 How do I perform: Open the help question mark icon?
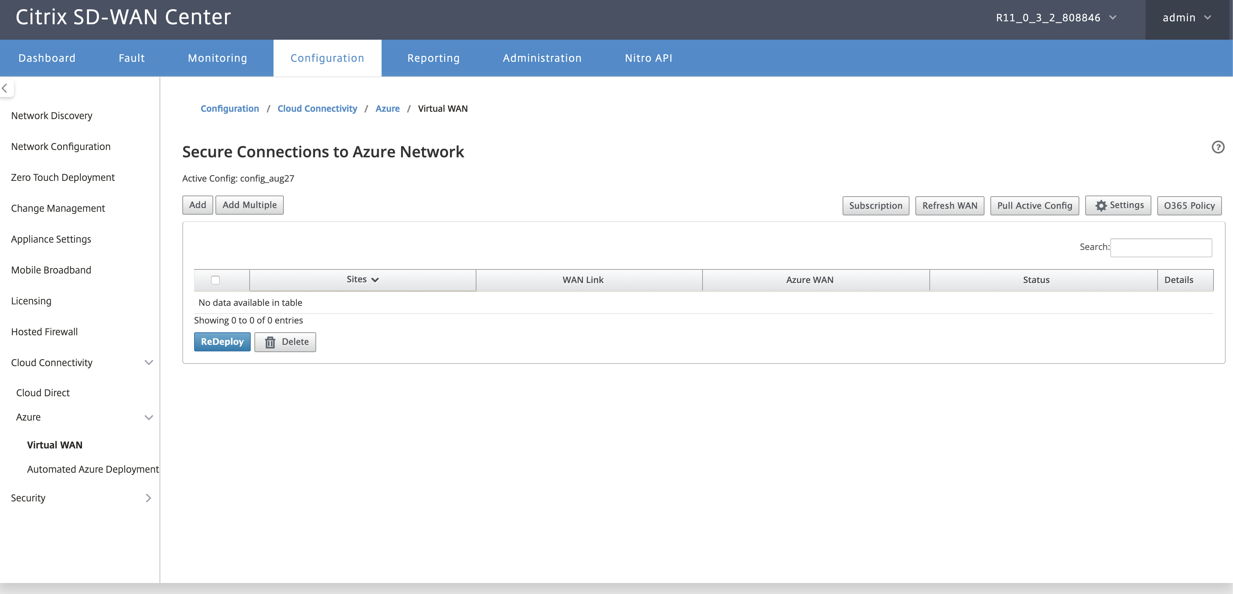point(1218,147)
